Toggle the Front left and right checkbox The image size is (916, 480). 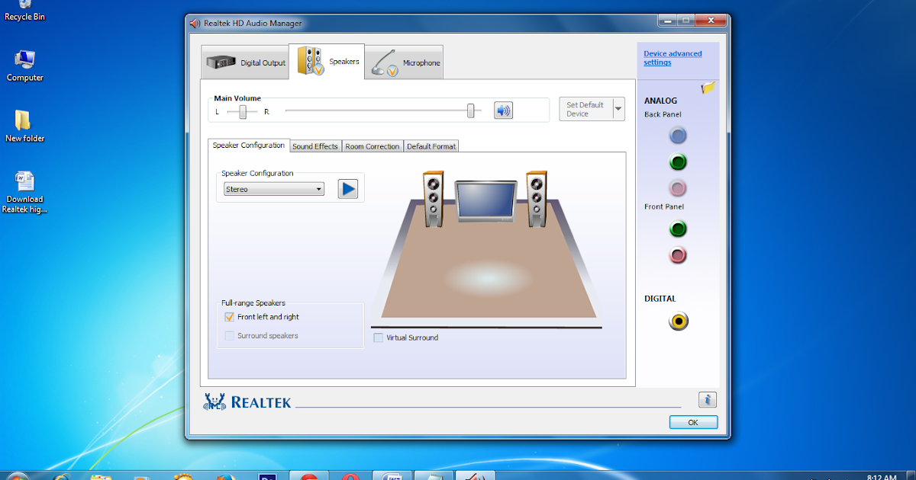coord(229,317)
